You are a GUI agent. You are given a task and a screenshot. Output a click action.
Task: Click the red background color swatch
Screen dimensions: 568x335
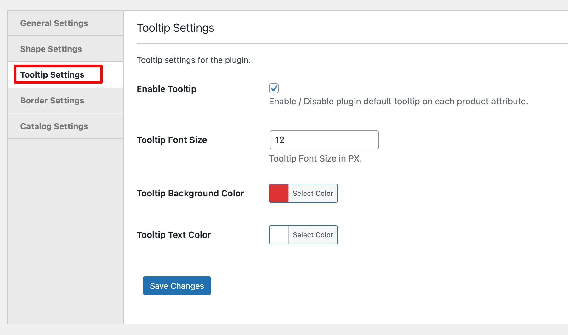(278, 193)
